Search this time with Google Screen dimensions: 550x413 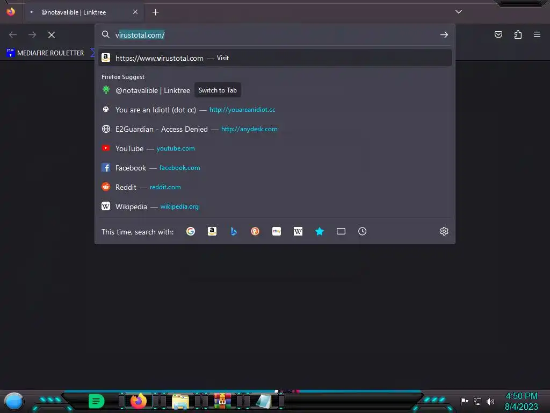191,231
